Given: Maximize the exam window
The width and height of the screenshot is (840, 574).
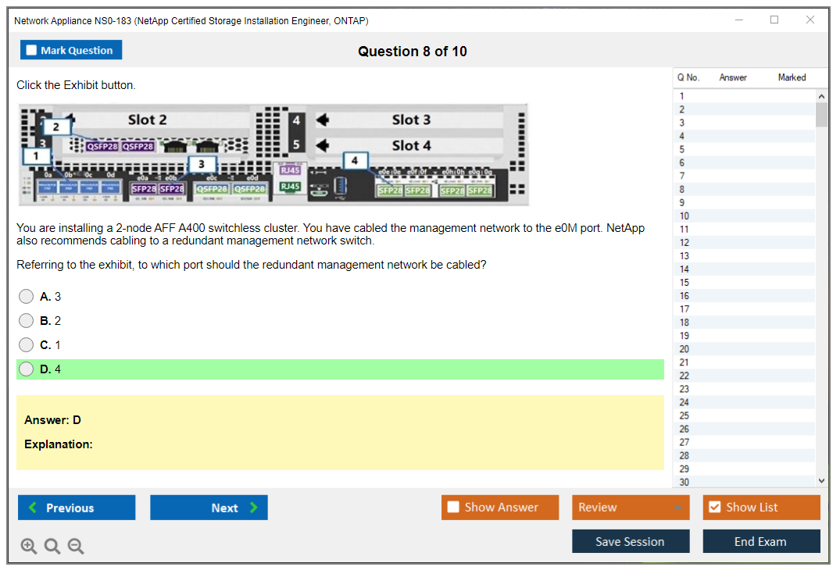Looking at the screenshot, I should pos(774,20).
